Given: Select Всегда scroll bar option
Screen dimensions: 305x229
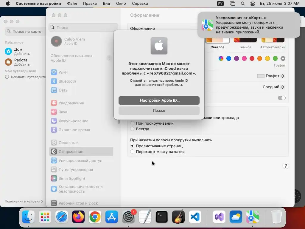Looking at the screenshot, I should point(132,129).
